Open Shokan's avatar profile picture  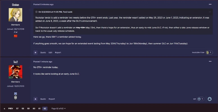(x=15, y=15)
